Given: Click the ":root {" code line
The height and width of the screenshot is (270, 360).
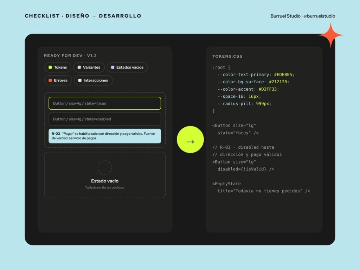Looking at the screenshot, I should tap(221, 67).
